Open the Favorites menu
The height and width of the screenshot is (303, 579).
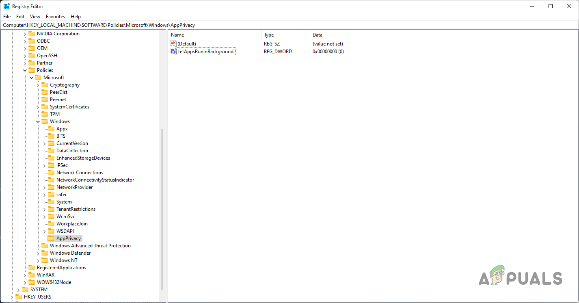pos(55,17)
